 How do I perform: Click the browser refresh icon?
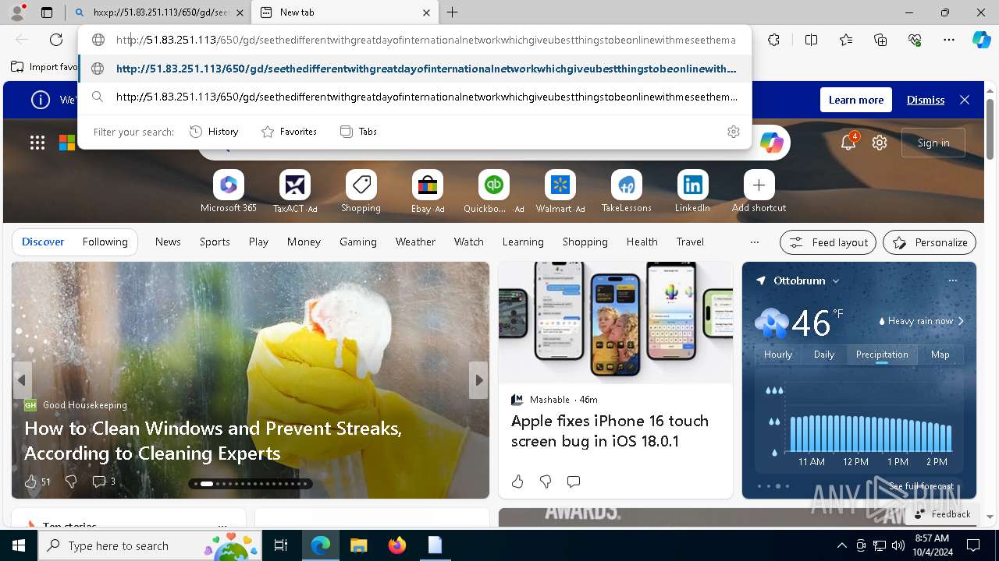[x=56, y=40]
